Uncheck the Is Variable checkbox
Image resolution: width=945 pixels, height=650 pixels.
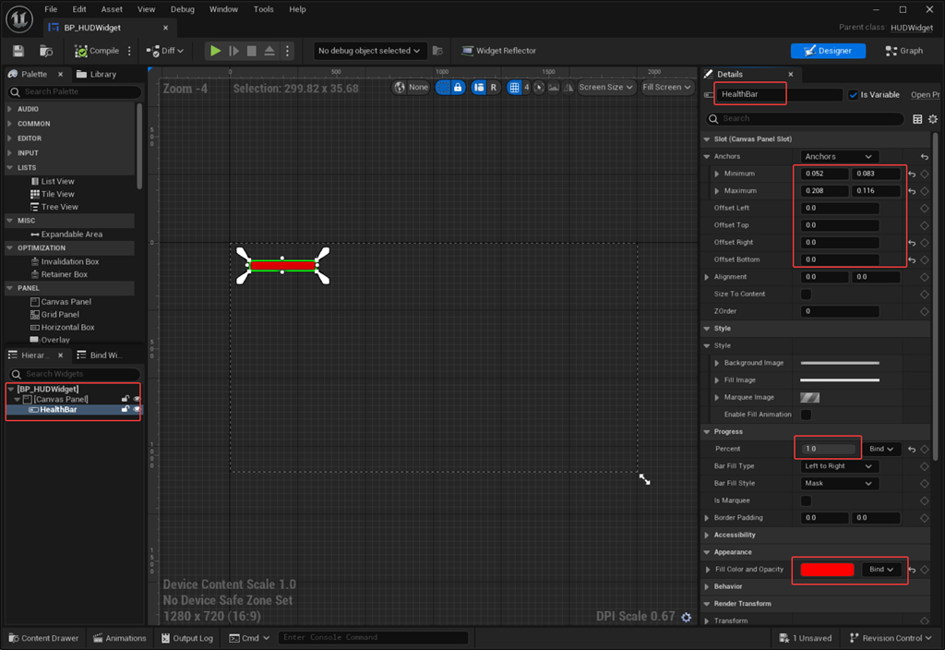coord(853,94)
